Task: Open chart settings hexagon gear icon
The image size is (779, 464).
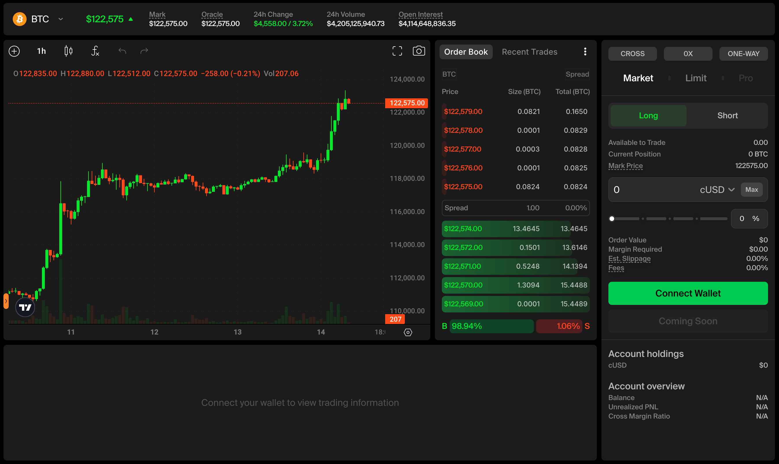Action: [408, 332]
